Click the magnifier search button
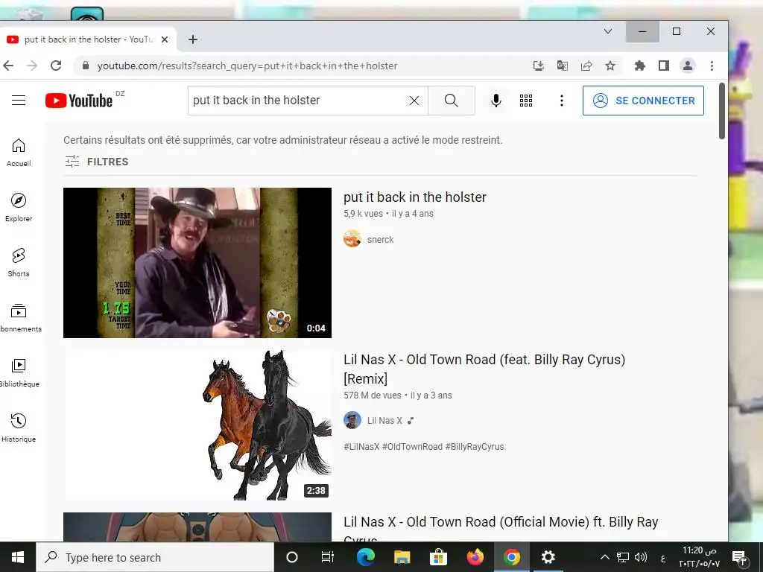Screen dimensions: 763x572 [451, 101]
